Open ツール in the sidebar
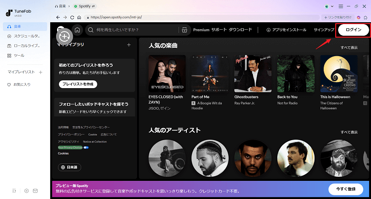 (25, 56)
